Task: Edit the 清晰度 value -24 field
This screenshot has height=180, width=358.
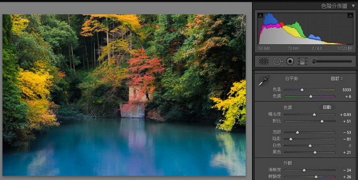Action: [x=347, y=170]
